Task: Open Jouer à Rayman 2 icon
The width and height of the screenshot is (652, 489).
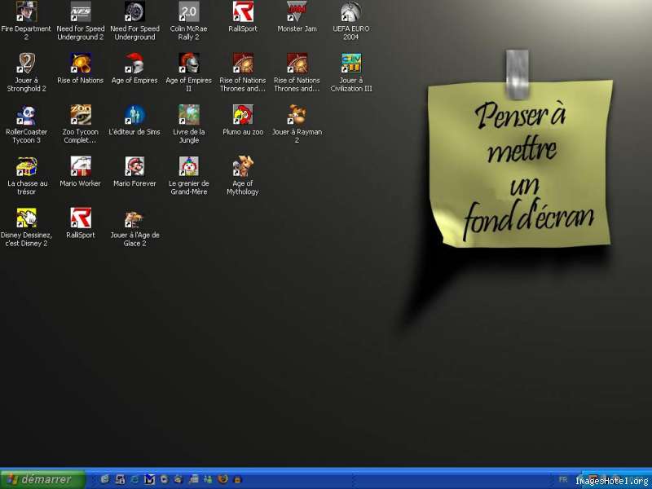Action: (x=297, y=115)
